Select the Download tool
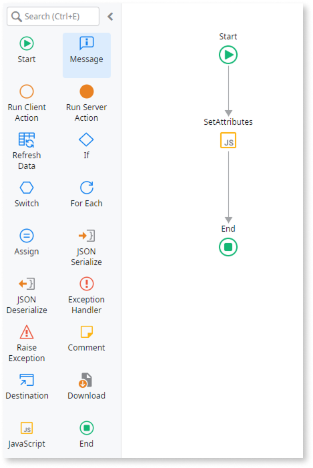Screen dimensions: 313x468 [87, 387]
